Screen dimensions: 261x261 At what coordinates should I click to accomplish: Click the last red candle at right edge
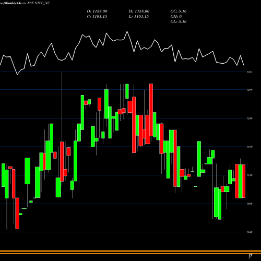pyautogui.click(x=244, y=181)
